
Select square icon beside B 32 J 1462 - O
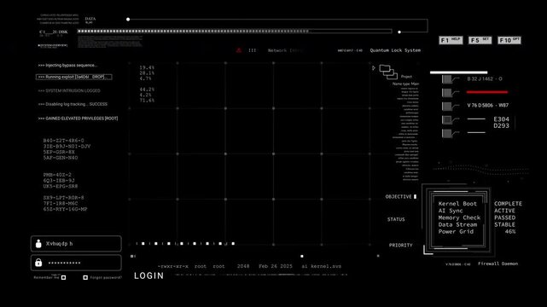click(x=446, y=79)
